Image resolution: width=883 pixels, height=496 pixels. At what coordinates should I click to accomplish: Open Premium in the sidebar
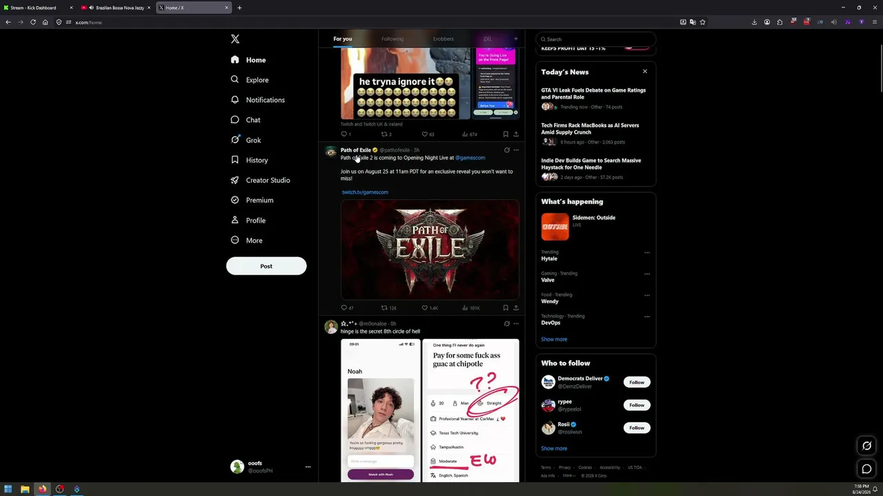tap(252, 200)
